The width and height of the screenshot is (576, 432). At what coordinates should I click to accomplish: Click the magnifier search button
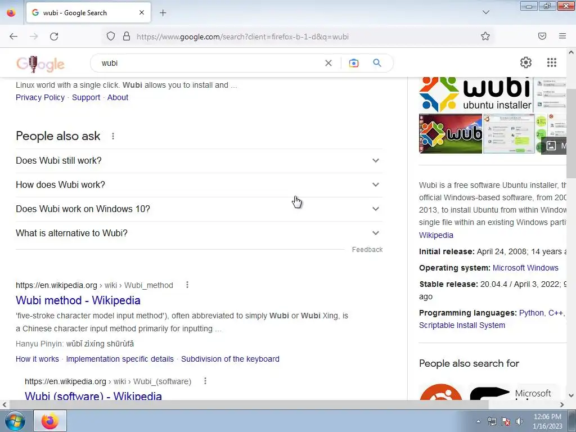point(377,63)
